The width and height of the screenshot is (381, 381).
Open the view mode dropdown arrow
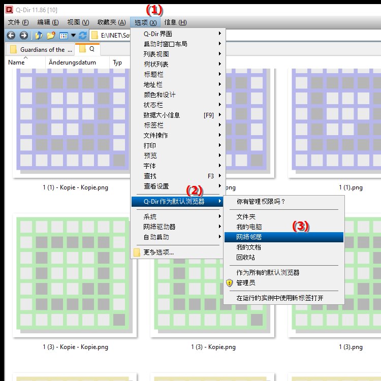[73, 36]
